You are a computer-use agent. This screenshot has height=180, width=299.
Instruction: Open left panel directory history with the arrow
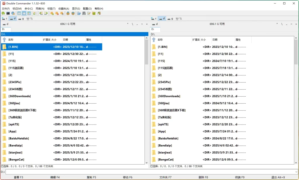point(147,25)
